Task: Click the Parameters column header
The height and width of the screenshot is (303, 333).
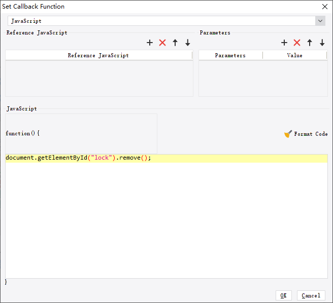Action: 230,55
